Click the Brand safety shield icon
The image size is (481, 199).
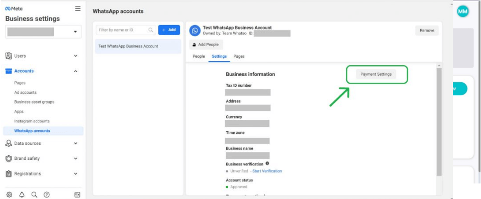pyautogui.click(x=9, y=158)
